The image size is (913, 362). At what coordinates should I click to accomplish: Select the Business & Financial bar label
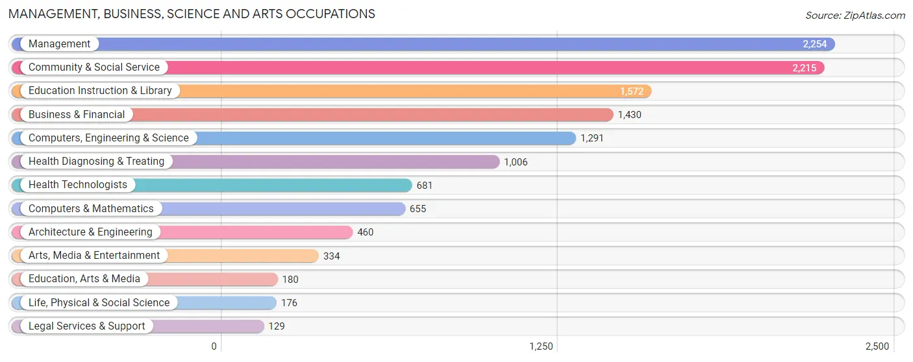tap(77, 115)
